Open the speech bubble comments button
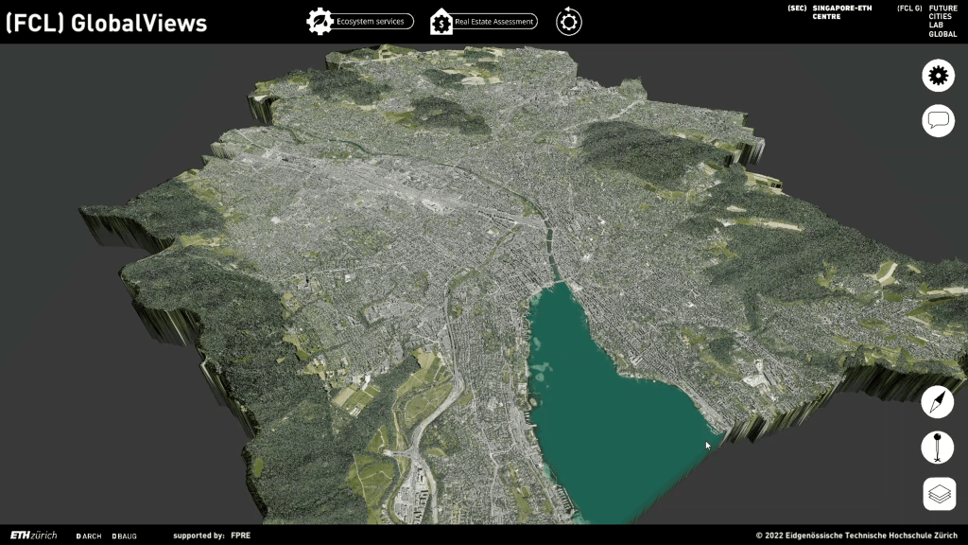 point(938,120)
